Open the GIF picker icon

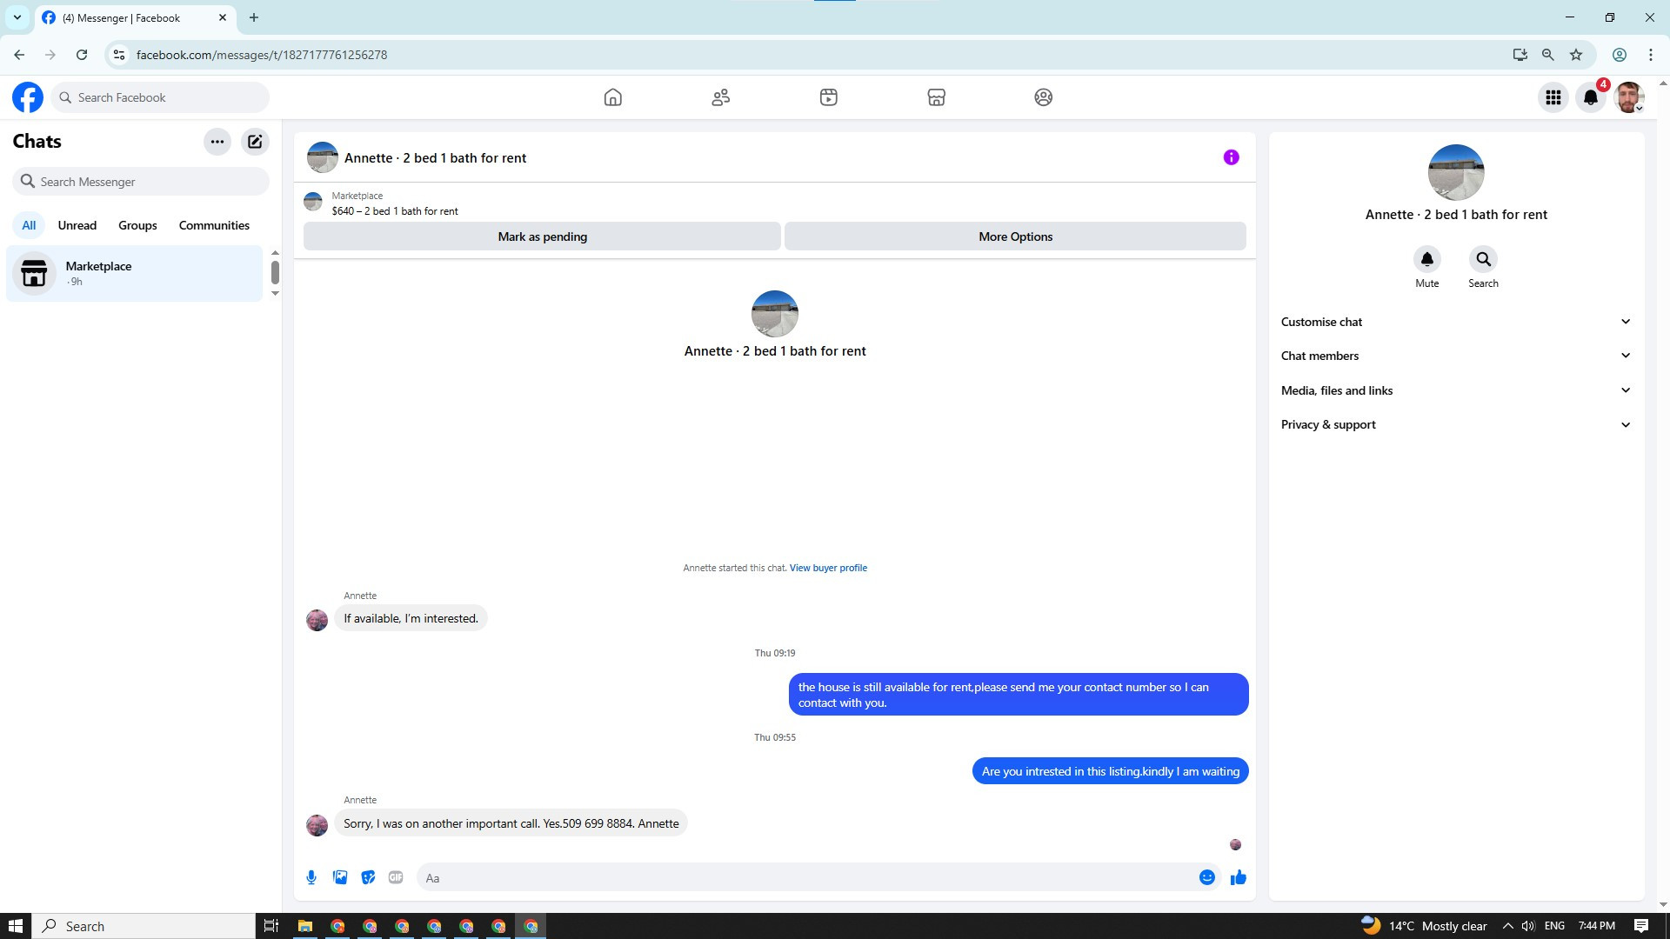click(396, 877)
